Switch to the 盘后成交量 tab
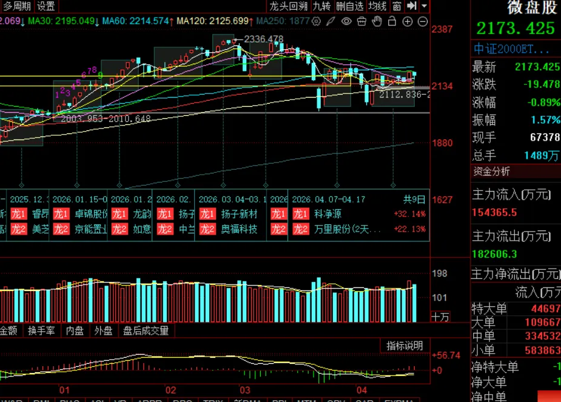This screenshot has height=402, width=561. click(146, 330)
